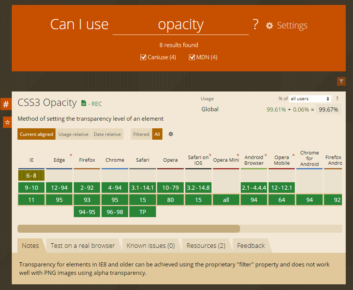Screen dimensions: 353x290
Task: Click the Firefox 94-95 cell
Action: [87, 212]
